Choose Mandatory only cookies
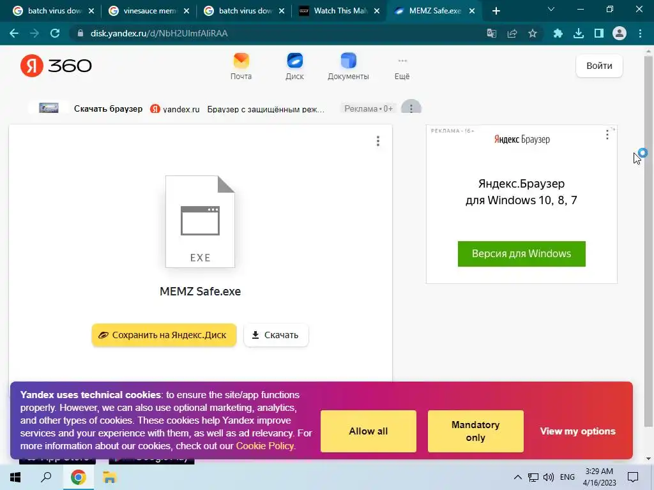Image resolution: width=654 pixels, height=490 pixels. click(475, 431)
